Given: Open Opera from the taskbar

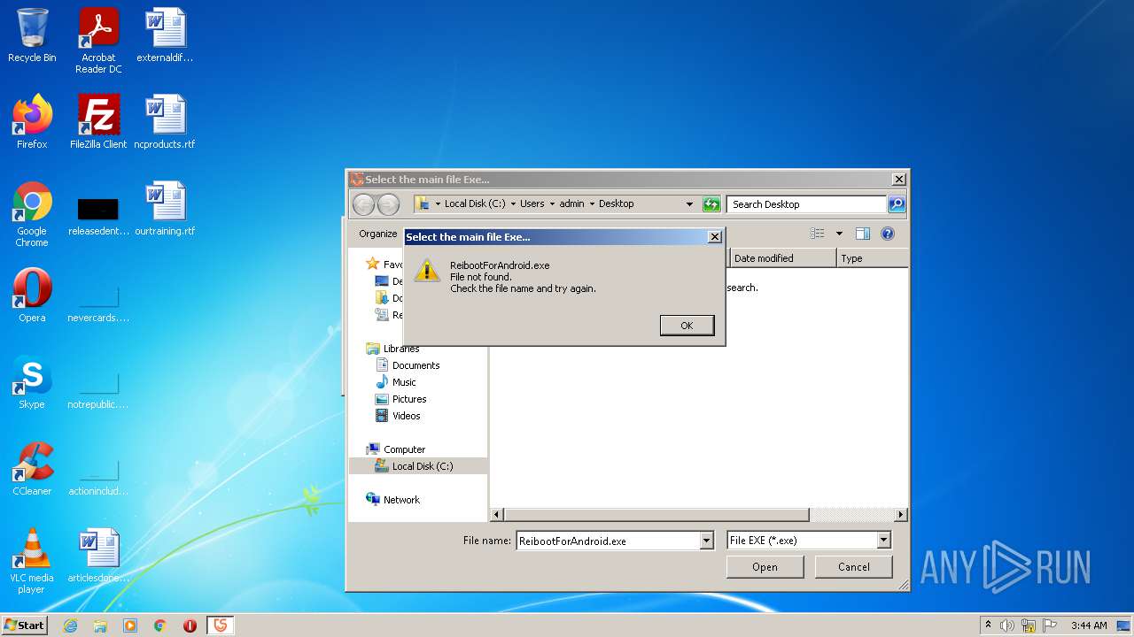Looking at the screenshot, I should pyautogui.click(x=190, y=625).
